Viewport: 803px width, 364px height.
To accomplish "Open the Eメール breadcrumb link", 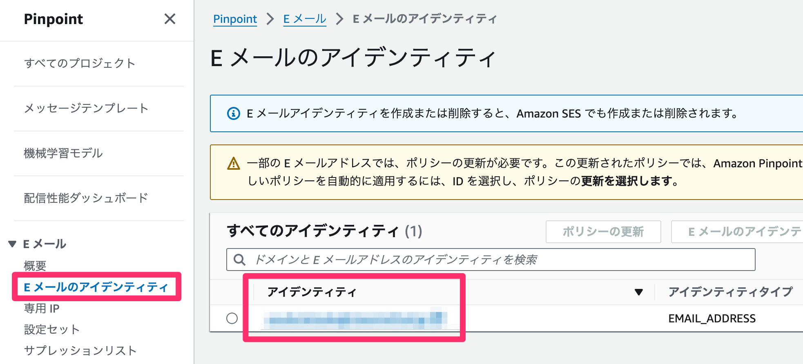I will tap(304, 18).
